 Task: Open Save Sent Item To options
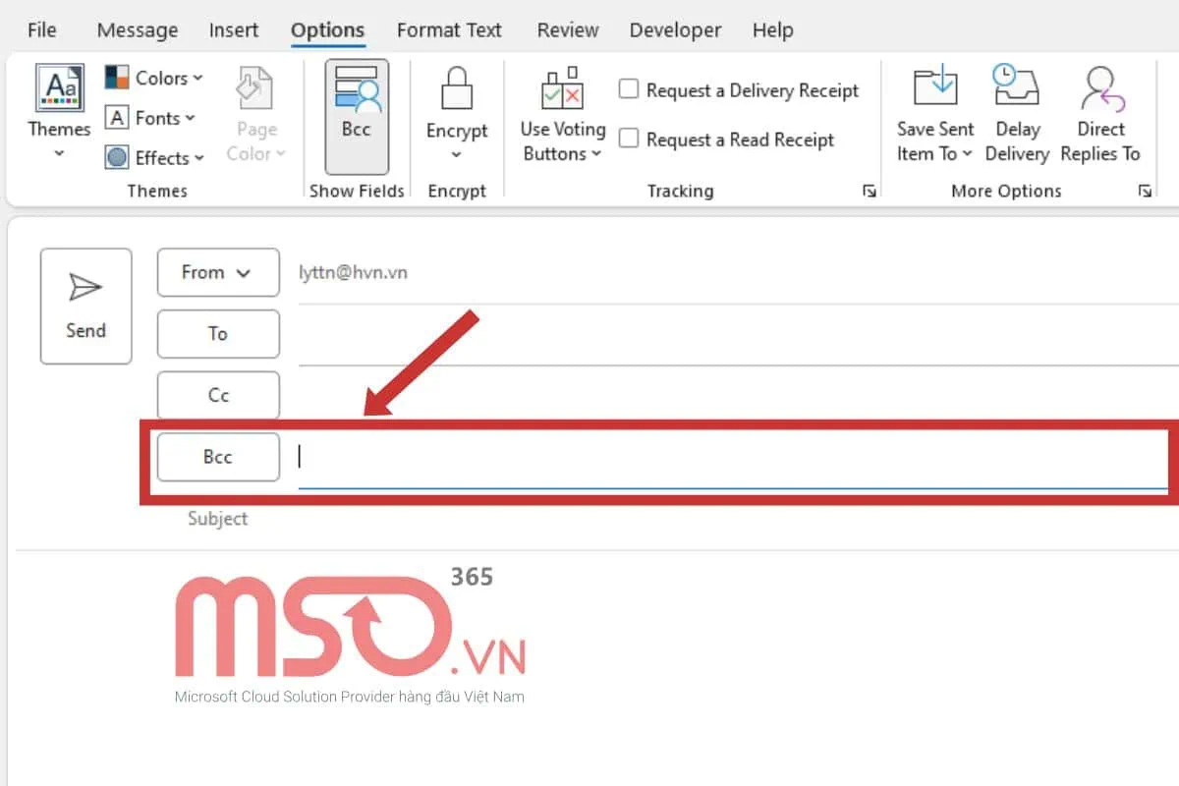[934, 116]
